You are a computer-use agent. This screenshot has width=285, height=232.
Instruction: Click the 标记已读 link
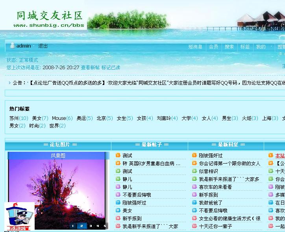111,68
